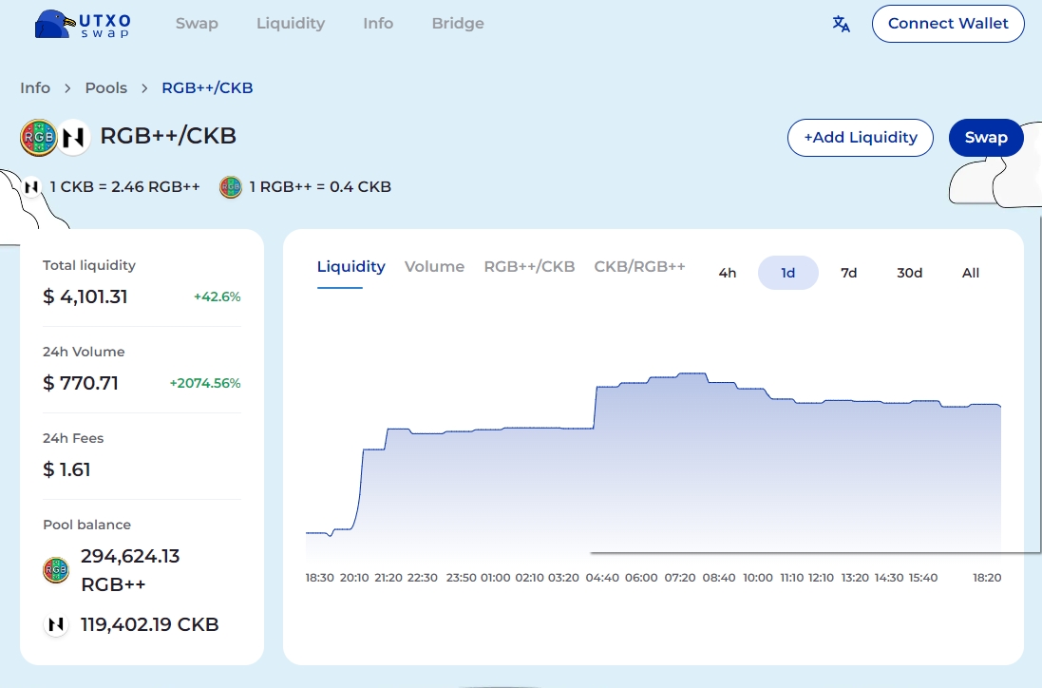The image size is (1042, 688).
Task: Click the +2074.56% volume change
Action: [204, 383]
